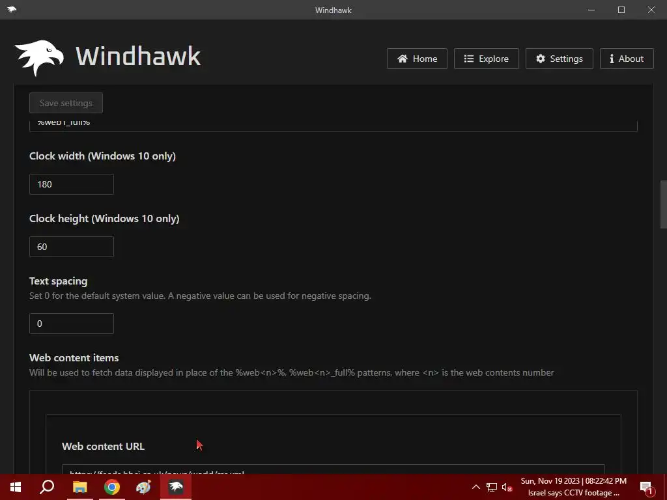Open the Explore mods page
Image resolution: width=667 pixels, height=500 pixels.
point(486,59)
